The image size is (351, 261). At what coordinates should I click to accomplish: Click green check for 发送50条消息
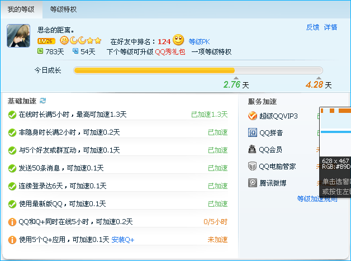12,168
